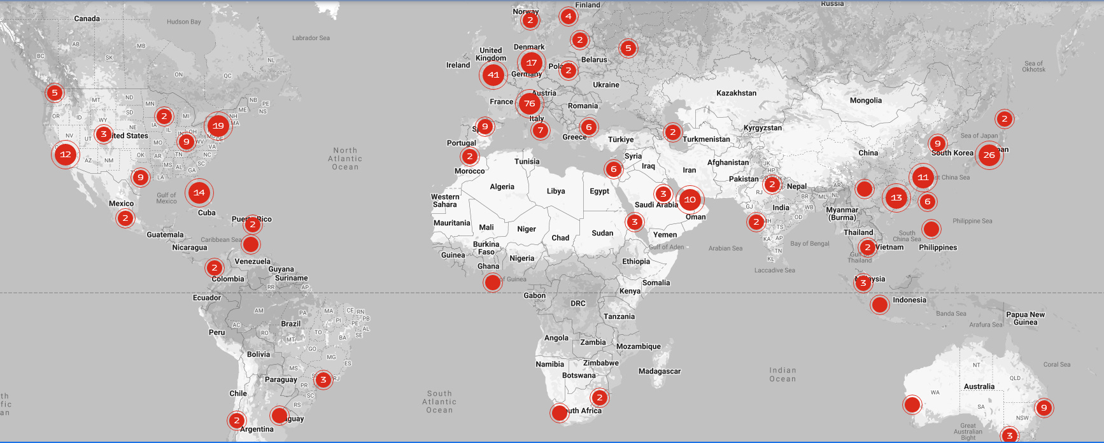
Task: Select the 2 cluster on Puerto Rico
Action: tap(253, 224)
